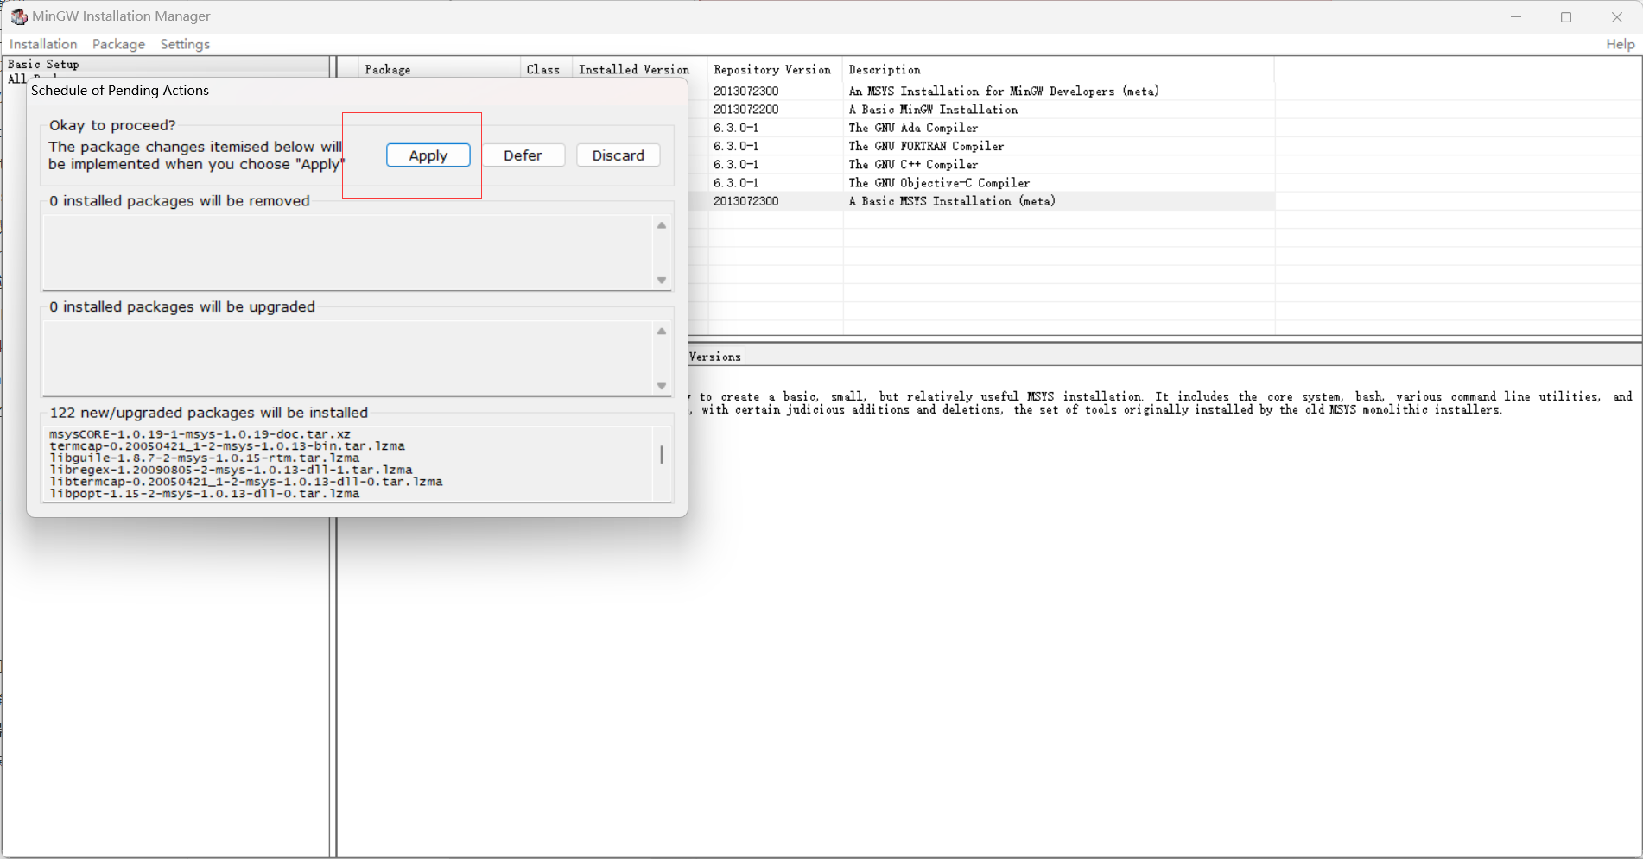This screenshot has height=859, width=1643.
Task: Minimize the MinGW Installation Manager window
Action: (1516, 17)
